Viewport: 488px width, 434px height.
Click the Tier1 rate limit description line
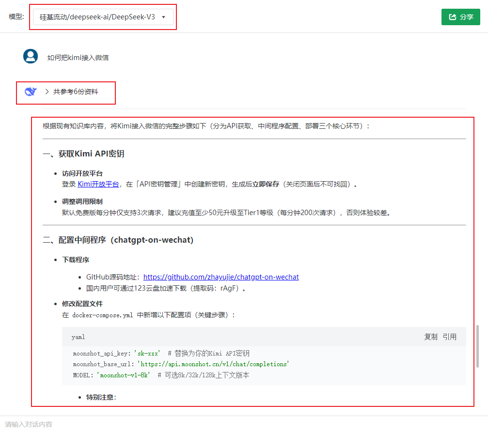pyautogui.click(x=226, y=213)
